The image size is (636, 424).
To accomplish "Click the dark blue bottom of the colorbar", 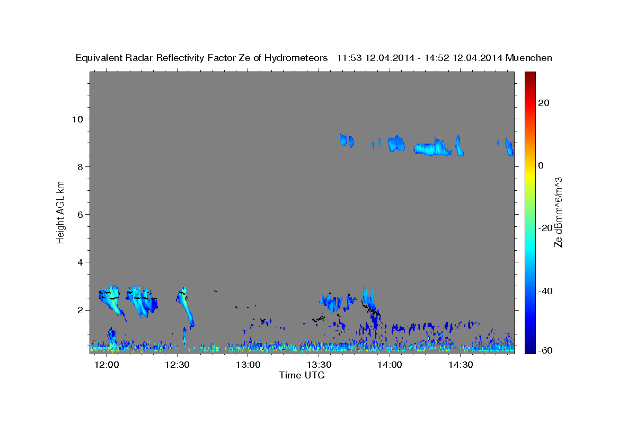I will coord(529,349).
